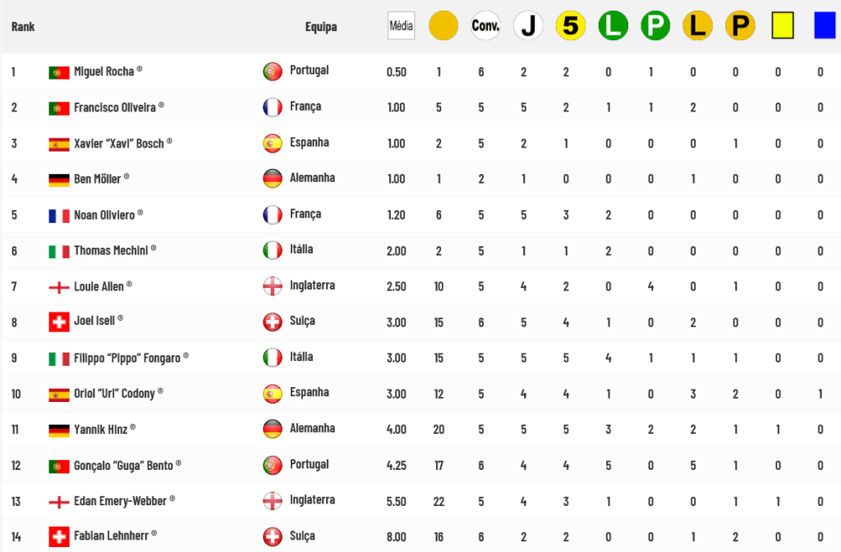
Task: Click Espanha team in Xavi Bosch row
Action: pos(310,143)
